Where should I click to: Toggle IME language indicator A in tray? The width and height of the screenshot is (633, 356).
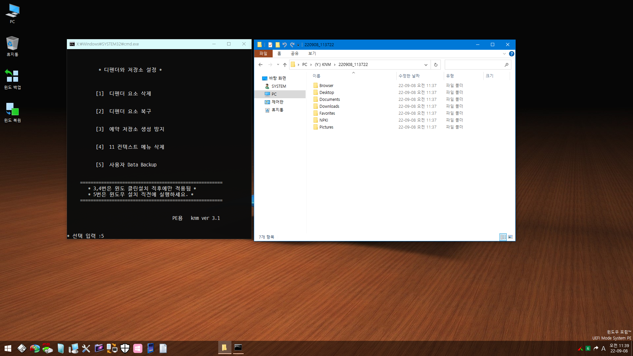(603, 348)
